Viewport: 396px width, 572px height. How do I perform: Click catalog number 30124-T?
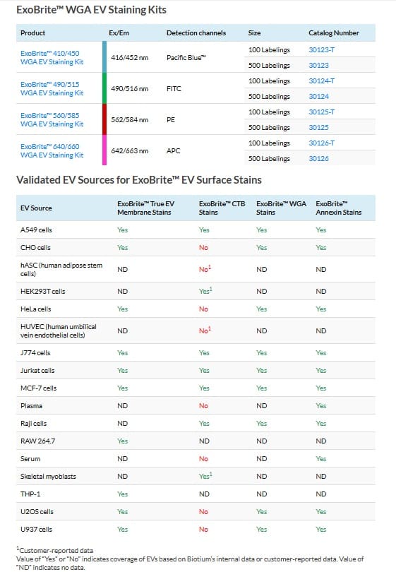click(322, 81)
